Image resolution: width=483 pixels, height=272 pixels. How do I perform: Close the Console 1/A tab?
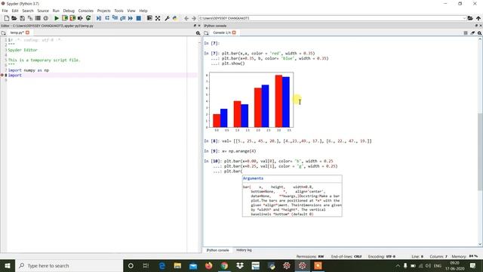[x=234, y=32]
